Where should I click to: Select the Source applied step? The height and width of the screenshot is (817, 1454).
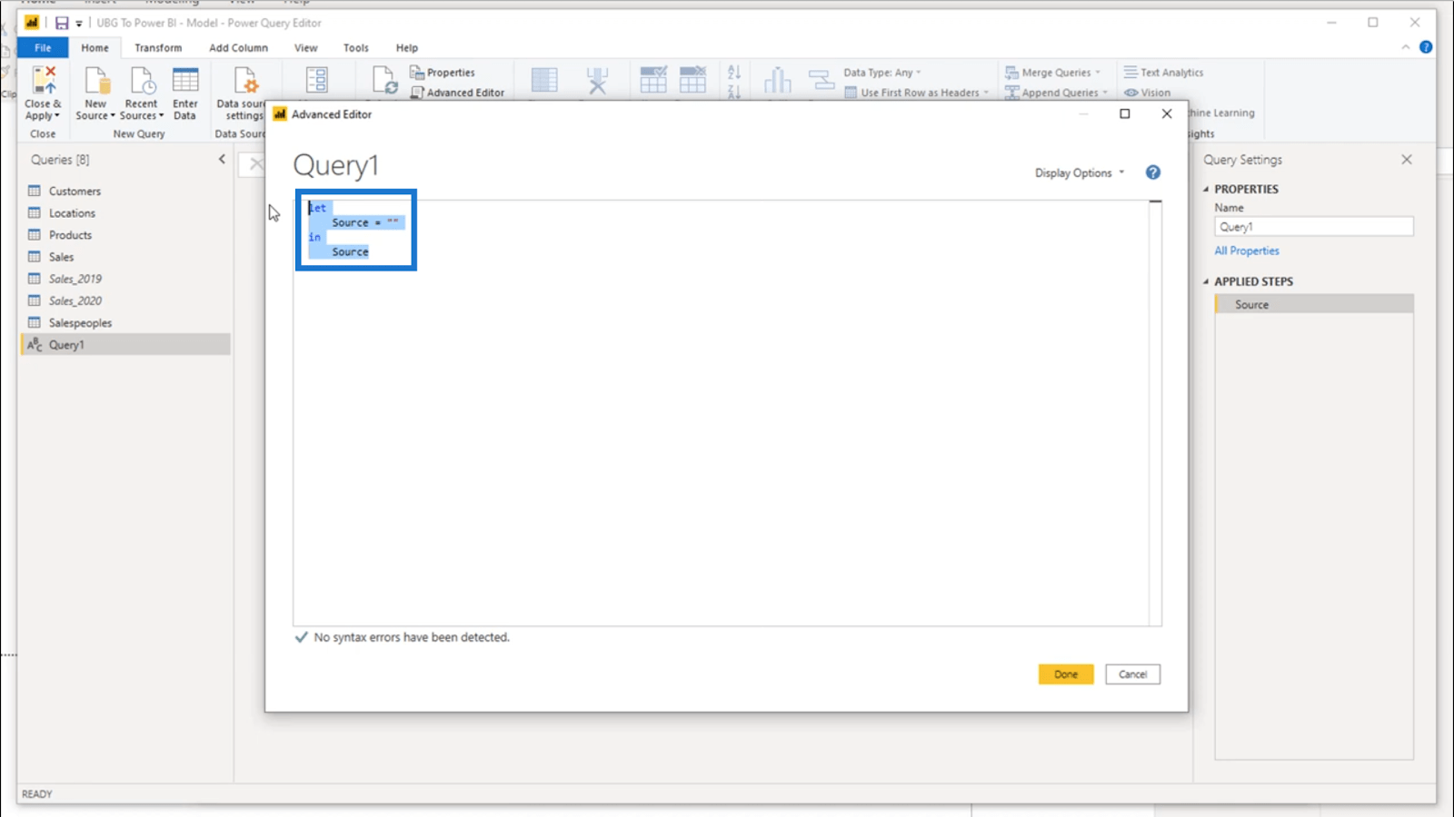point(1314,305)
